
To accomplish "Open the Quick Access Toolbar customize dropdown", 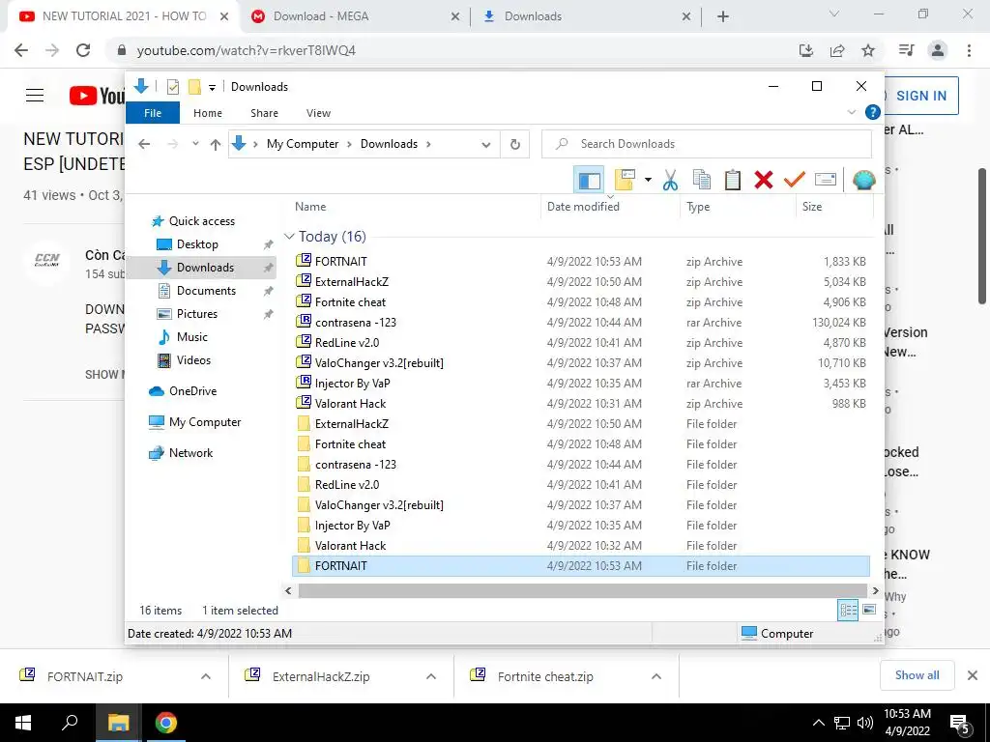I will 212,87.
